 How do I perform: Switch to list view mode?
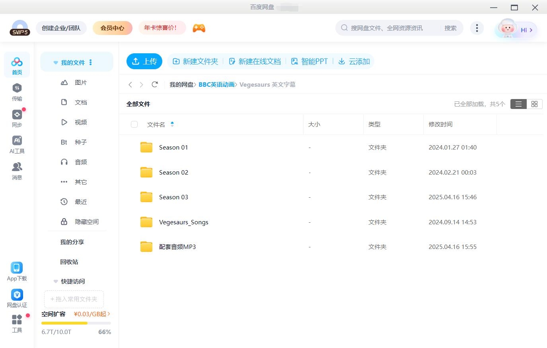coord(518,104)
